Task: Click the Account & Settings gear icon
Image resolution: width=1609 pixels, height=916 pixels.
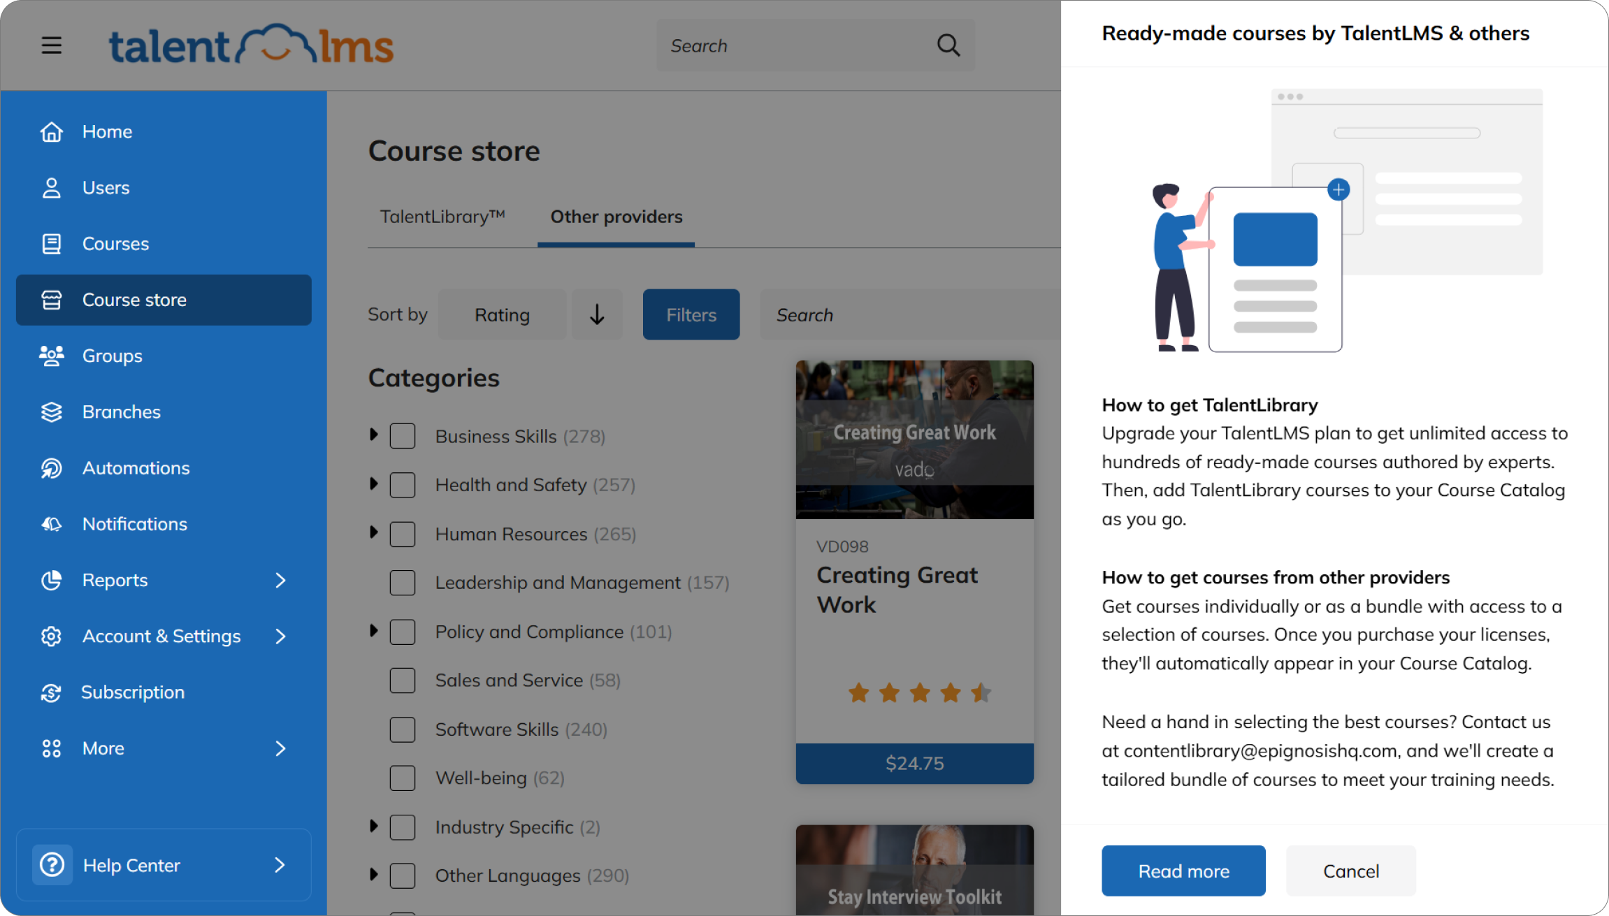Action: [52, 636]
